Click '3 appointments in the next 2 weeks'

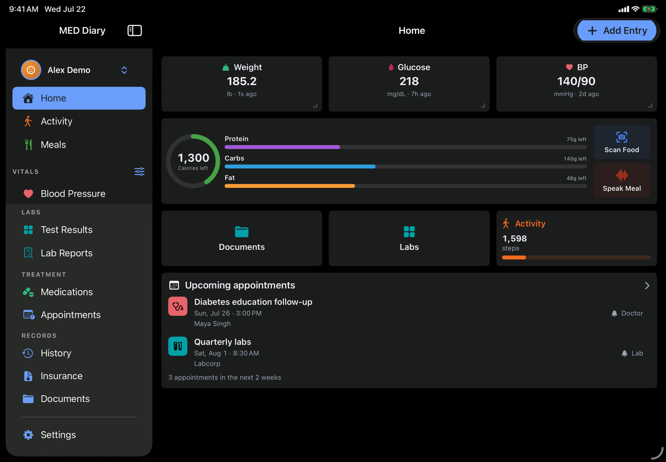pos(225,377)
